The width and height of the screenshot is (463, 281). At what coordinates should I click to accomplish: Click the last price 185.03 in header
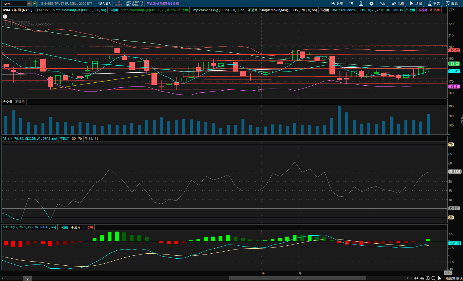point(104,4)
